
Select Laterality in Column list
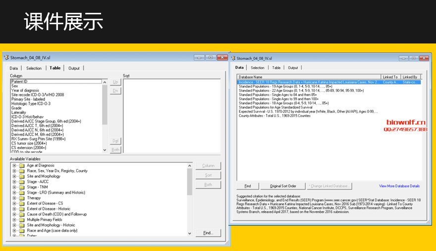click(56, 113)
